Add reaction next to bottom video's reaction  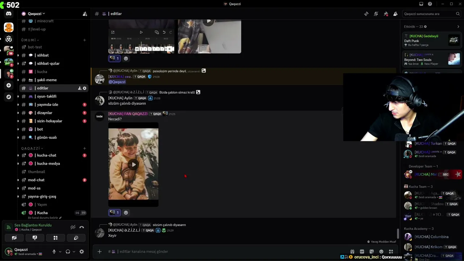point(126,212)
